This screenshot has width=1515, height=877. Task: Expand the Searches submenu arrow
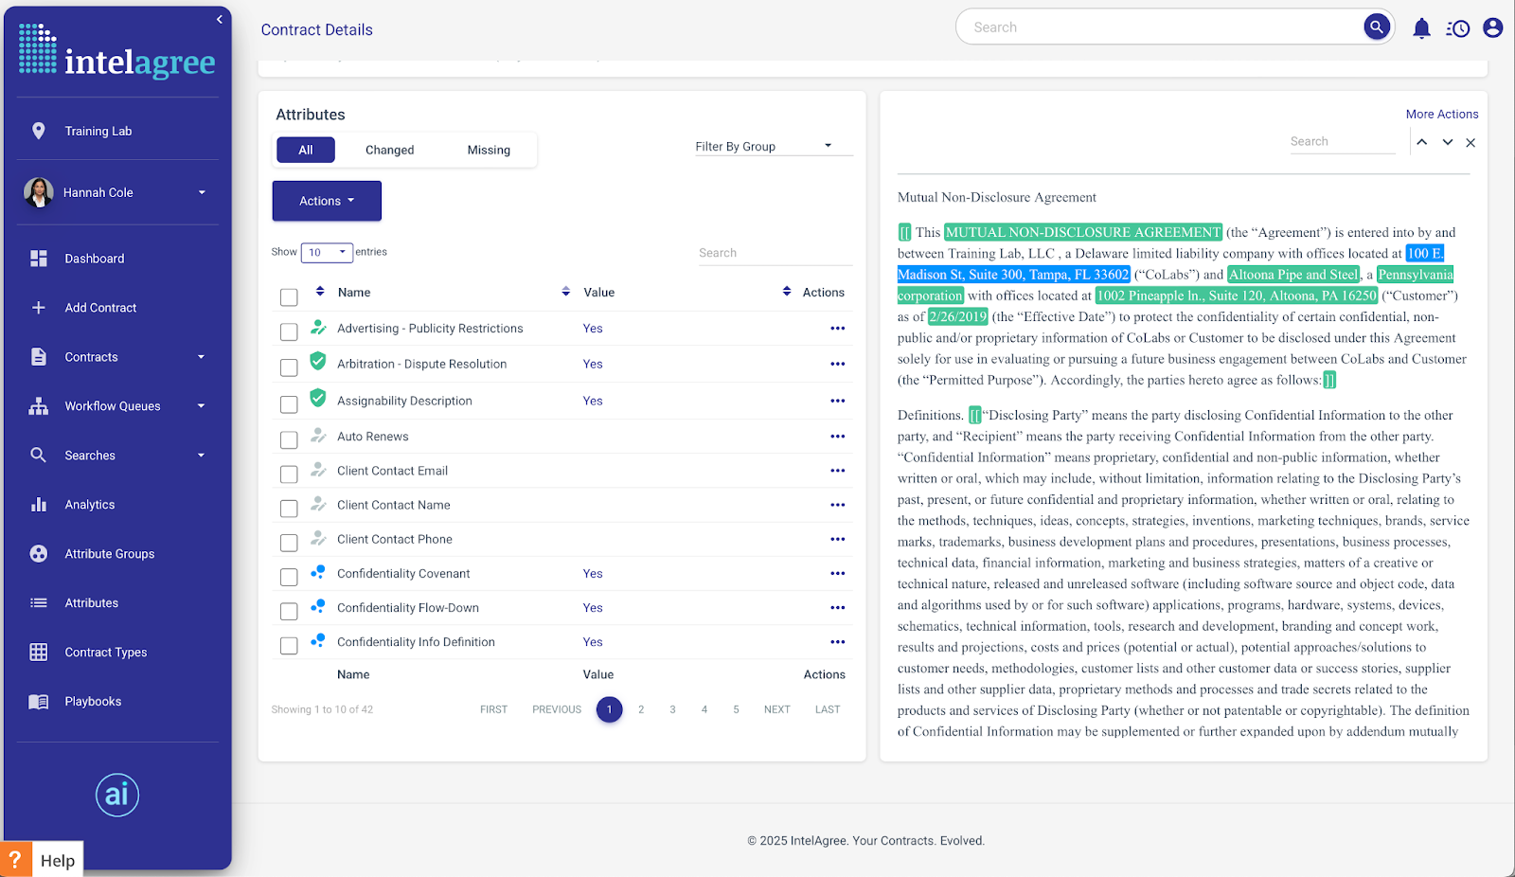(x=201, y=456)
